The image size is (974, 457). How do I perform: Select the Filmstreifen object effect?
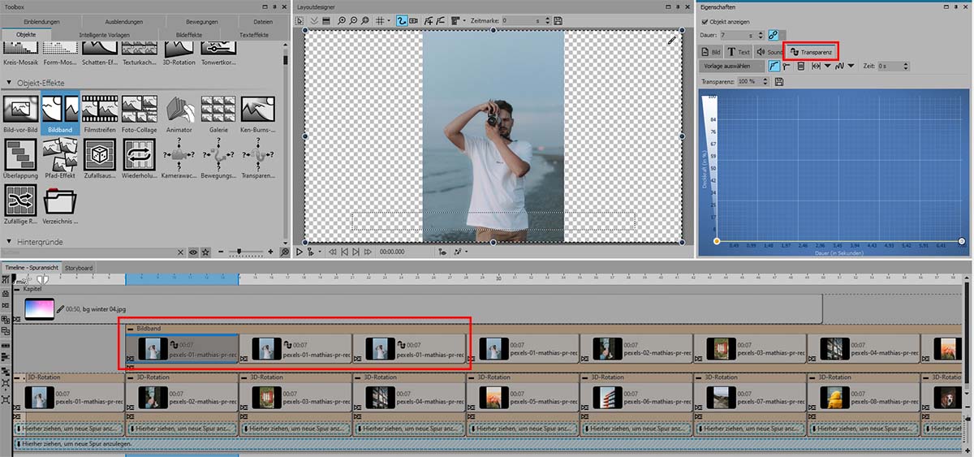(99, 110)
